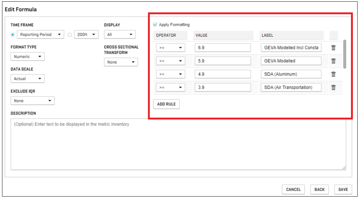Open the Cross Sectional Transform dropdown
This screenshot has height=201, width=361.
[121, 62]
